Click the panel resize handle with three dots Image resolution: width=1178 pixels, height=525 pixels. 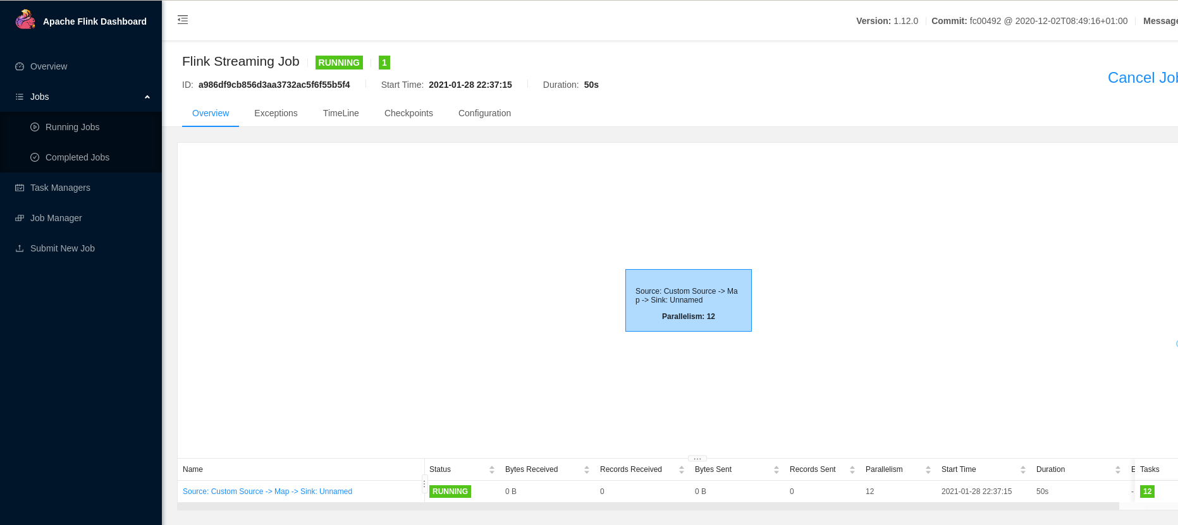coord(697,459)
